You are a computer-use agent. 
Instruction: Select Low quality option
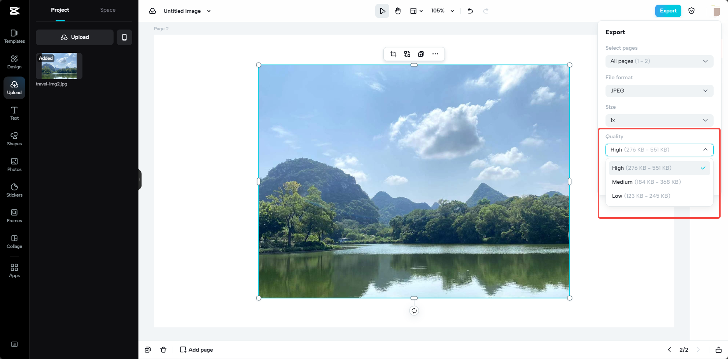click(659, 196)
